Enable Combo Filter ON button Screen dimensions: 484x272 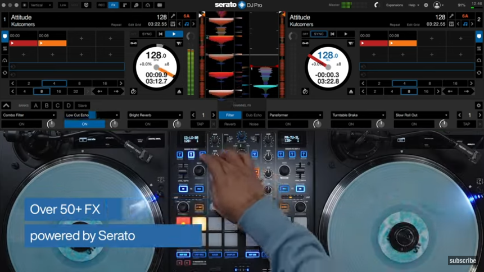pos(21,124)
